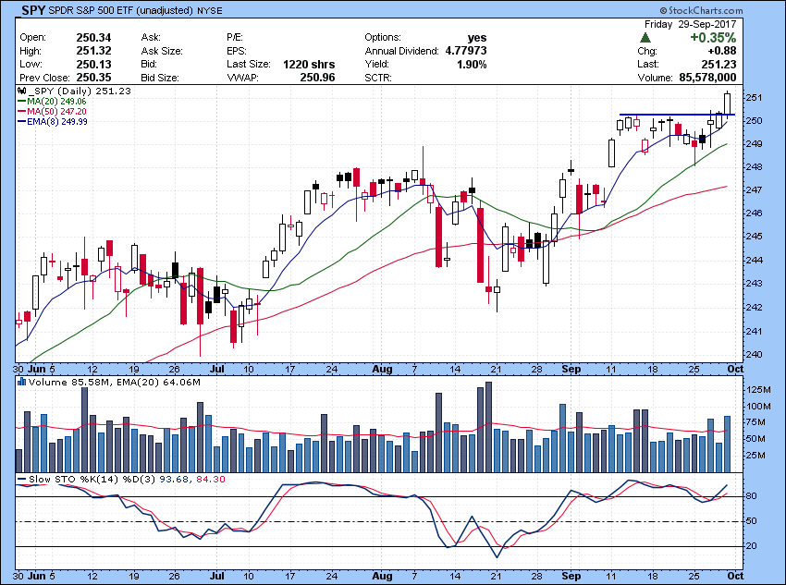
Task: Click the Prev Close value 250.35
Action: (x=93, y=78)
